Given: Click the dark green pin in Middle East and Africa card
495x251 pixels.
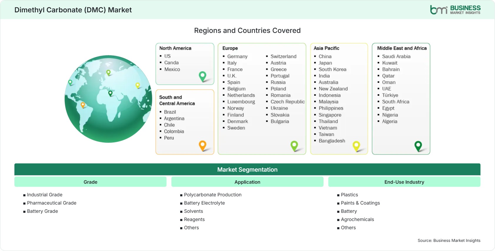Looking at the screenshot, I should point(418,146).
